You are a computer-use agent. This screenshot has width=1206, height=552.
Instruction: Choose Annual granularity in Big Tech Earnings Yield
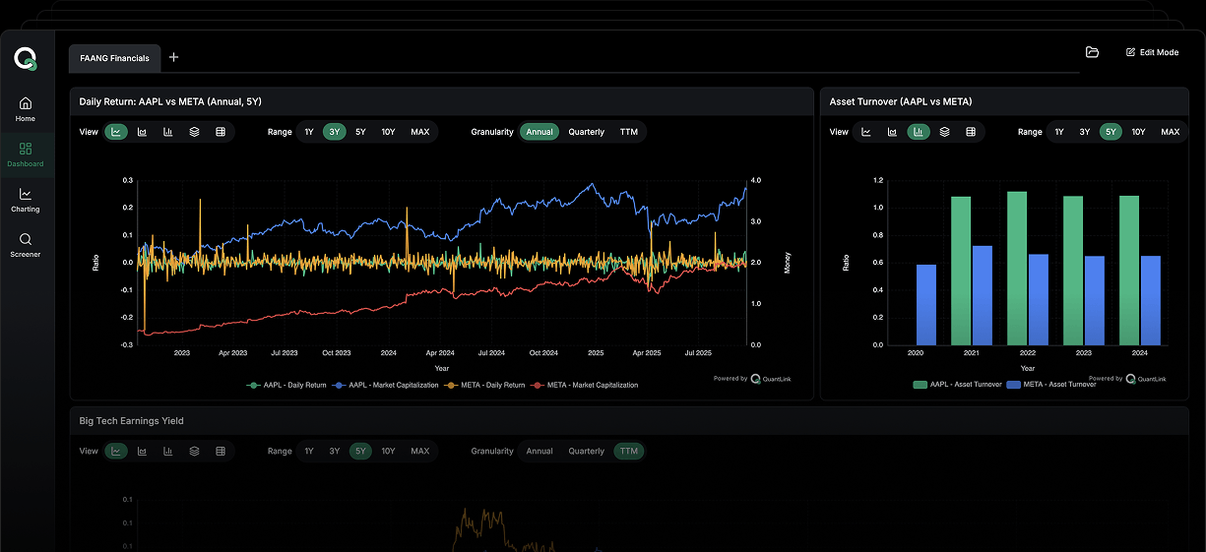click(x=540, y=451)
